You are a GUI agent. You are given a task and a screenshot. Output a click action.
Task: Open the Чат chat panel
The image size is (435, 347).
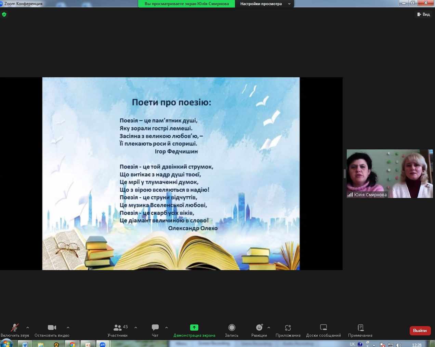tap(155, 328)
